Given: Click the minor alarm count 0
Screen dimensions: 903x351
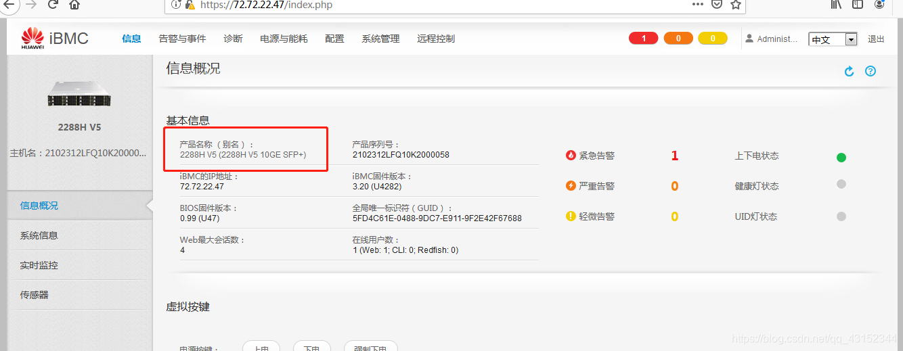Looking at the screenshot, I should click(x=674, y=216).
